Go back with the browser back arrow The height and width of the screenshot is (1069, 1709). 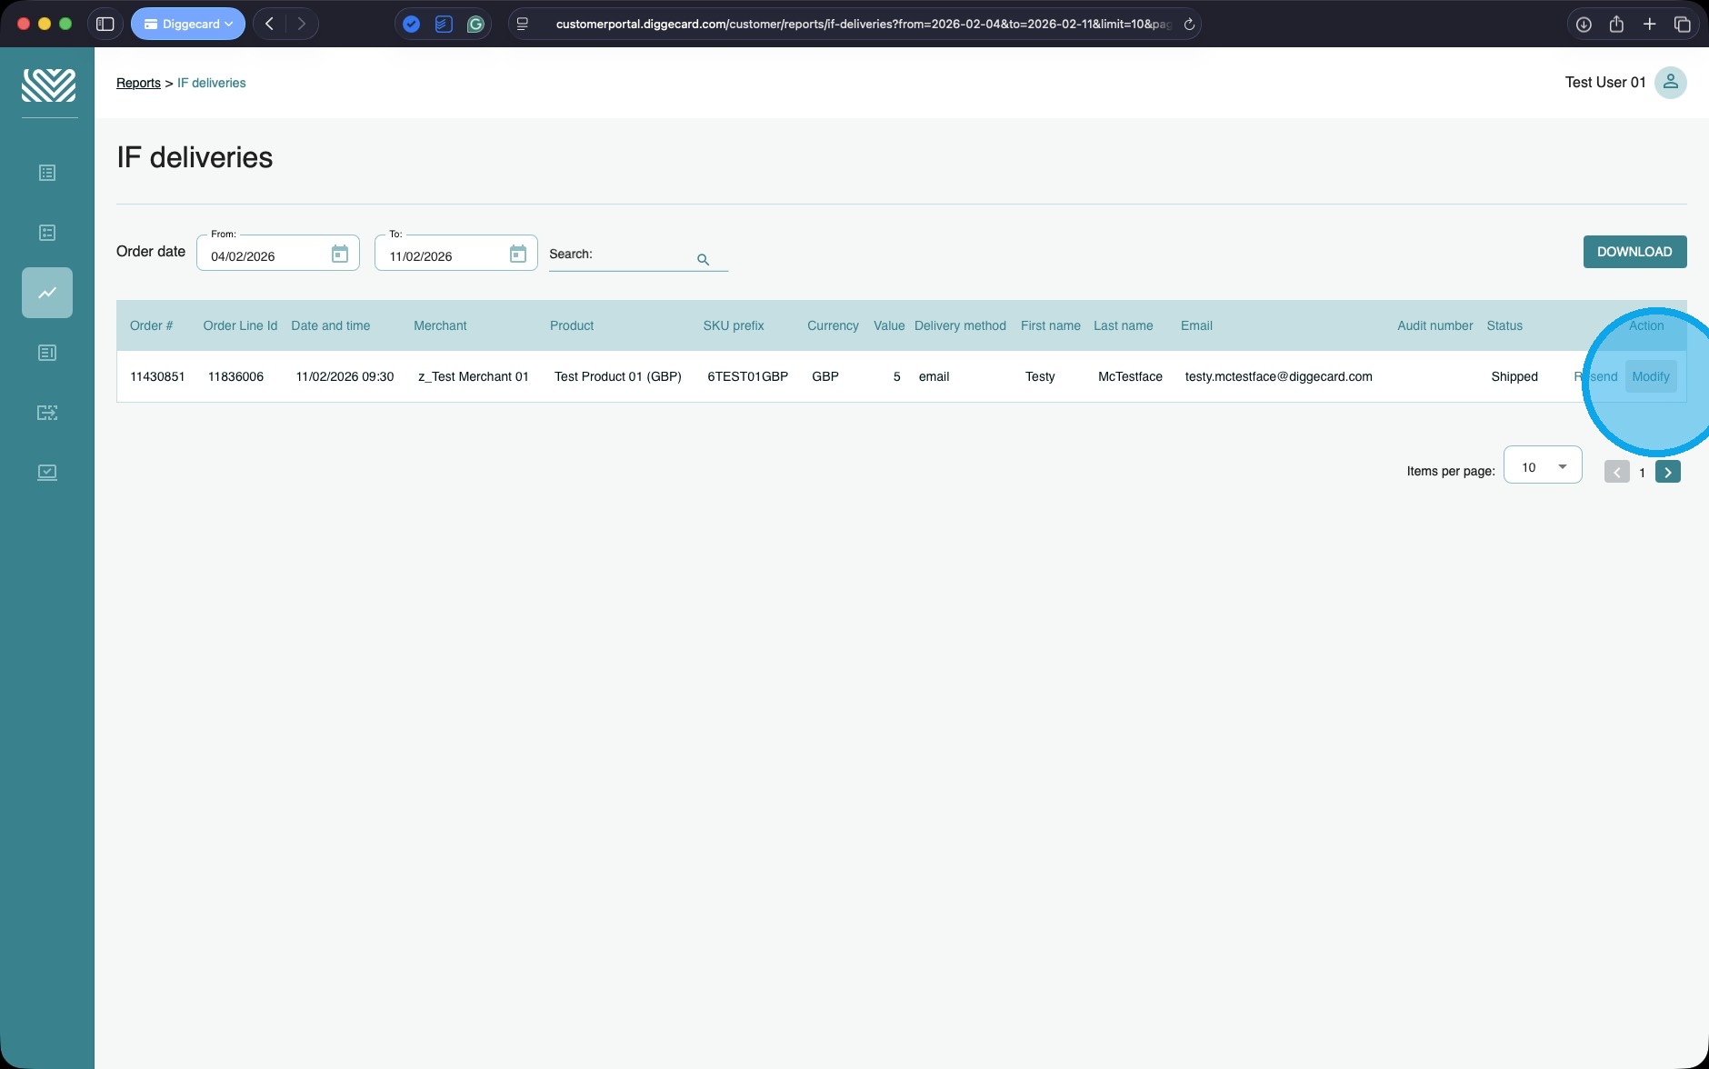[x=269, y=24]
